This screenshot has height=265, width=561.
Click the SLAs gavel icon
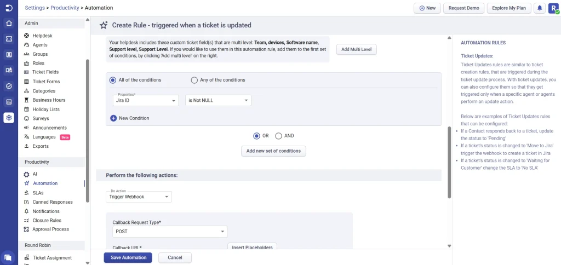[26, 193]
